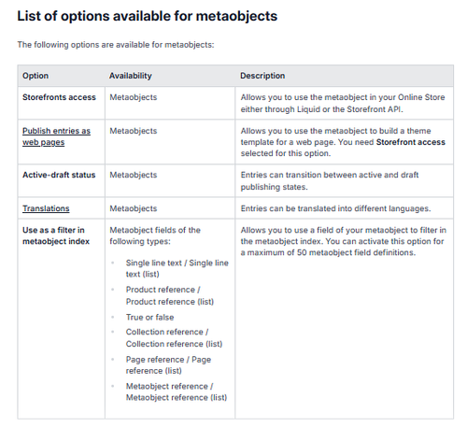Open the Translations link
This screenshot has width=467, height=427.
[x=46, y=208]
